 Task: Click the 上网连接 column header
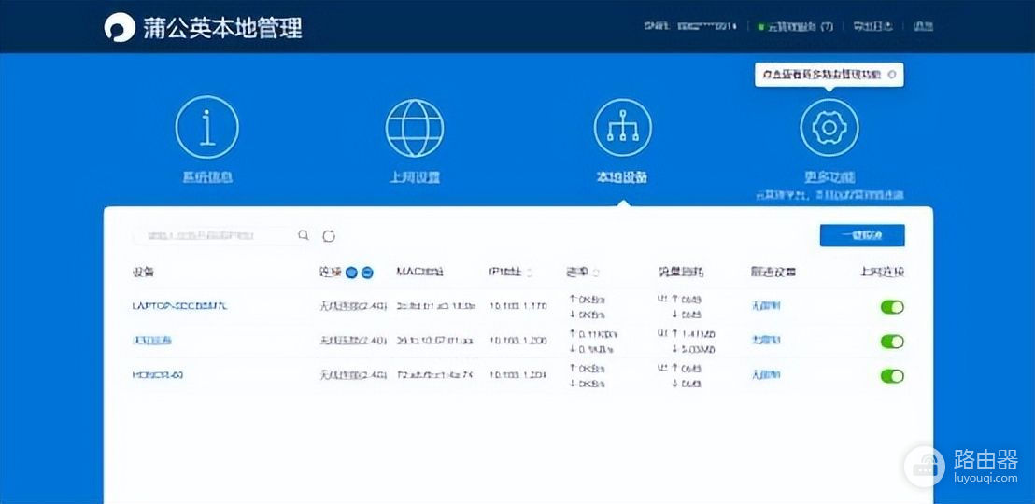point(883,272)
